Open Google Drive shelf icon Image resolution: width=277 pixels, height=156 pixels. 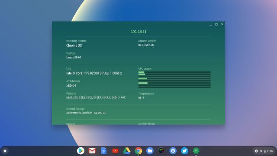pos(127,151)
